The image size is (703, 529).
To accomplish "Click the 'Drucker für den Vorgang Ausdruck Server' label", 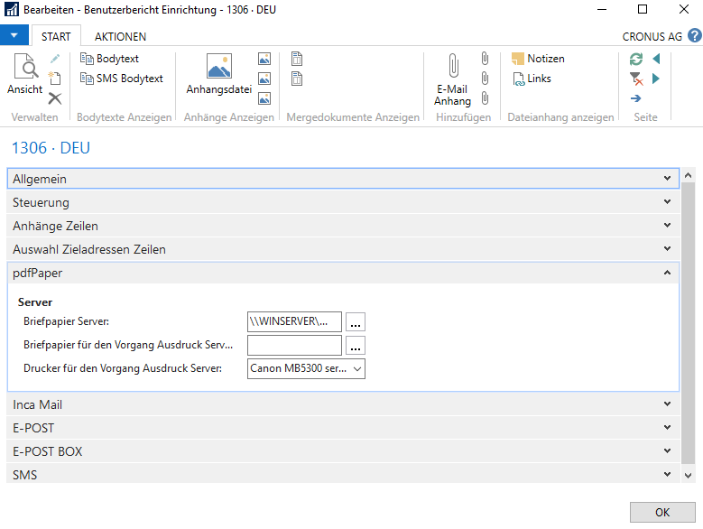I will click(x=123, y=368).
